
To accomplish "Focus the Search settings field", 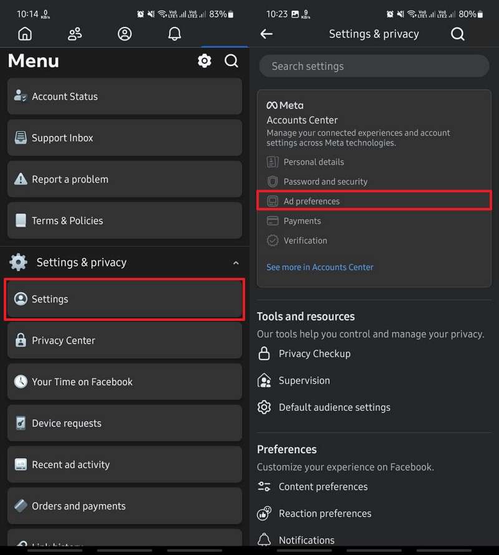I will pos(374,66).
